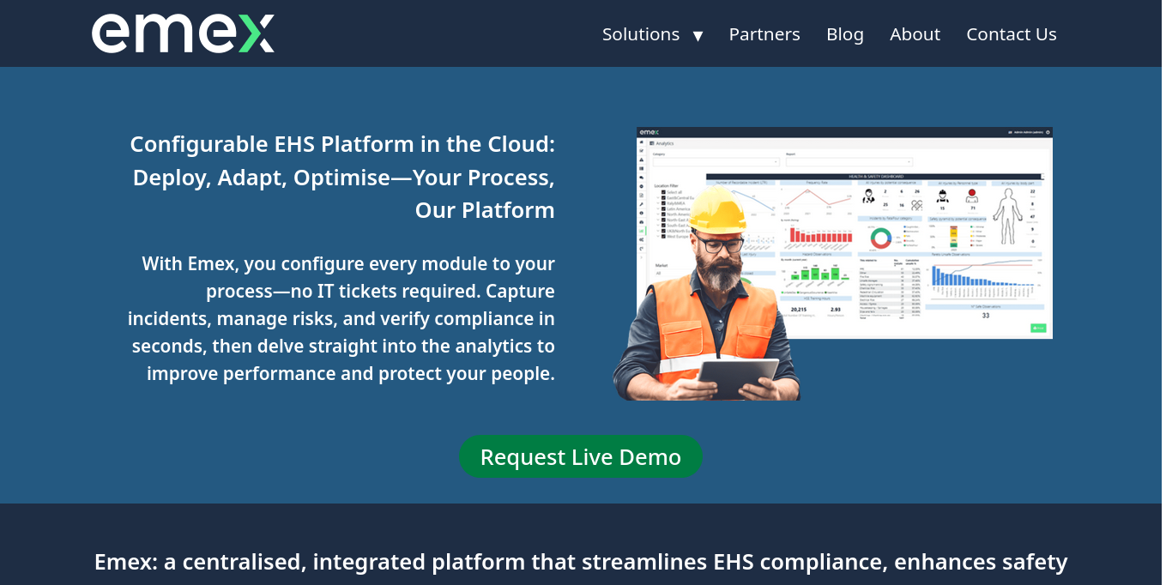Click the small emex logo inside dashboard screenshot
1172x585 pixels.
pyautogui.click(x=649, y=132)
